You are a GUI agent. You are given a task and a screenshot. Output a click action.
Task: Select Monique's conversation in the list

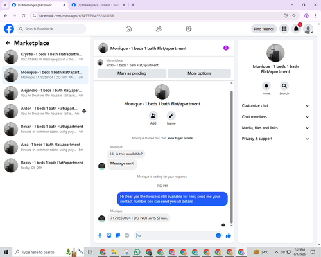click(45, 75)
